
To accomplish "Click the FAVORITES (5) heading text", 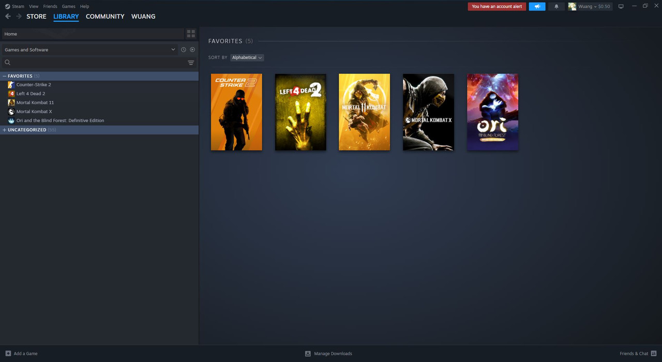I will pos(231,41).
